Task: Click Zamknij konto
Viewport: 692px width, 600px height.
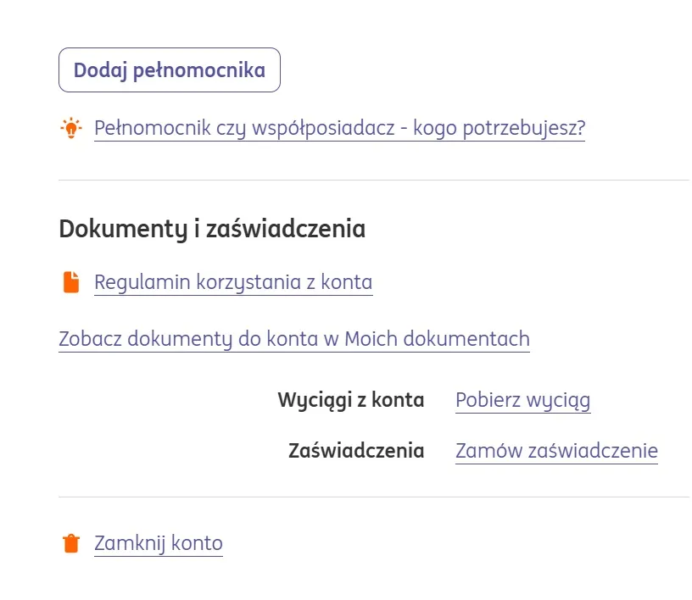Action: pyautogui.click(x=158, y=542)
